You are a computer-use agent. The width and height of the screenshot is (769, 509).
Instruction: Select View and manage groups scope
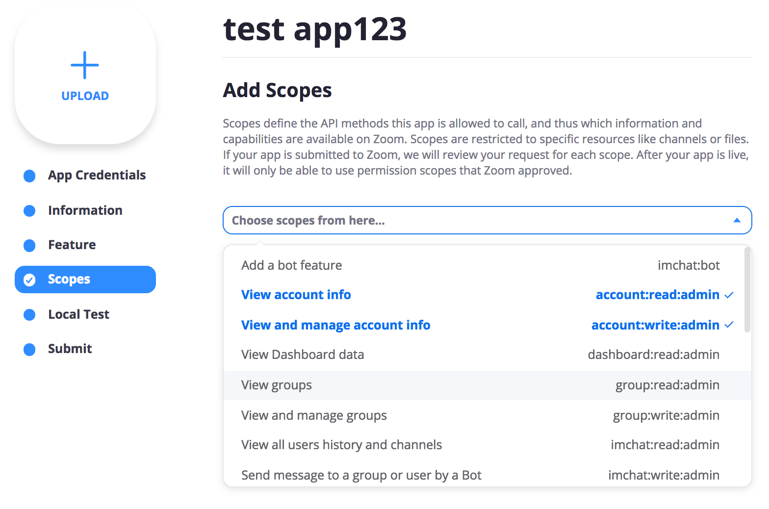314,416
